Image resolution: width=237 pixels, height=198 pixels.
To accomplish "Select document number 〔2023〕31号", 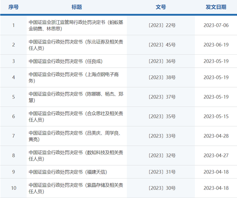I will 162,172.
